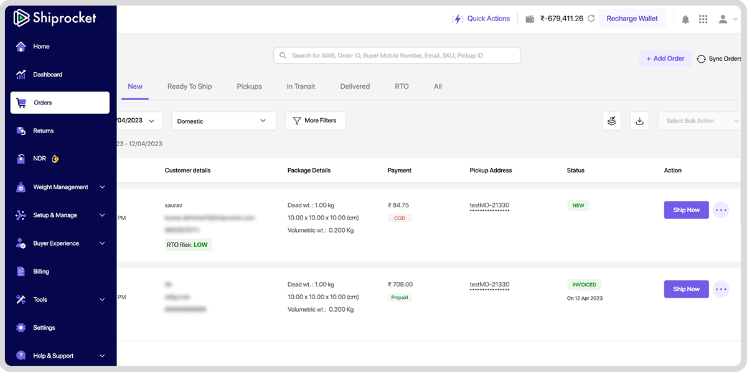Click the INVOICED status badge
Image resolution: width=747 pixels, height=372 pixels.
pyautogui.click(x=584, y=284)
